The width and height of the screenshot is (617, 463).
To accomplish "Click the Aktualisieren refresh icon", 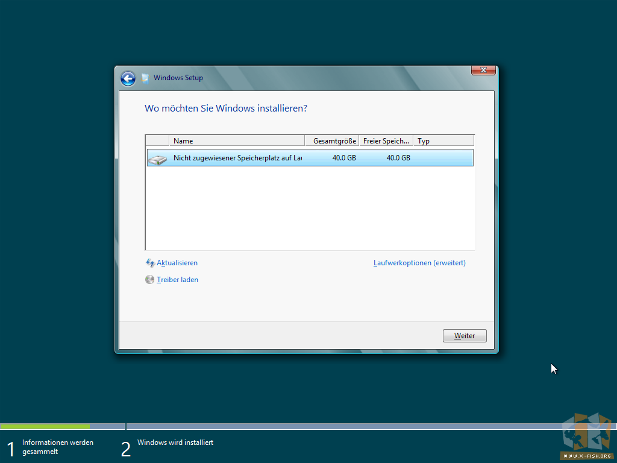I will pos(150,263).
